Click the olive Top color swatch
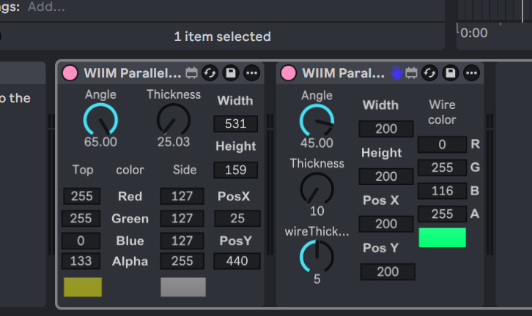 click(x=83, y=287)
